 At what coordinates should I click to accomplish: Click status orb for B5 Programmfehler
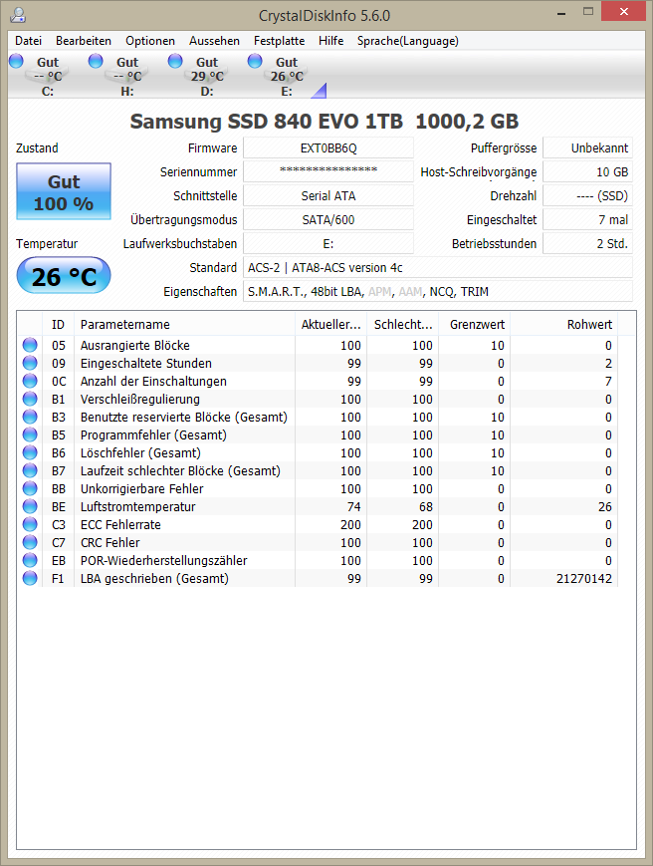point(30,434)
